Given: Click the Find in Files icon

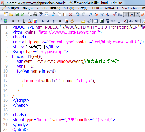Looking at the screenshot, I should [x=102, y=14].
